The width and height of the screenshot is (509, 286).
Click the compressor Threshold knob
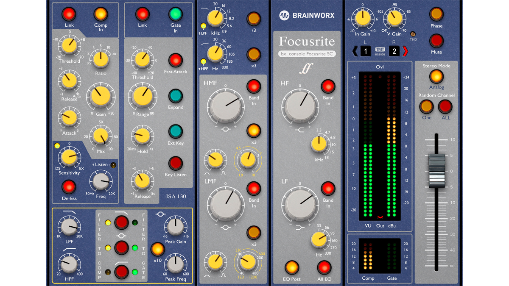pos(69,46)
